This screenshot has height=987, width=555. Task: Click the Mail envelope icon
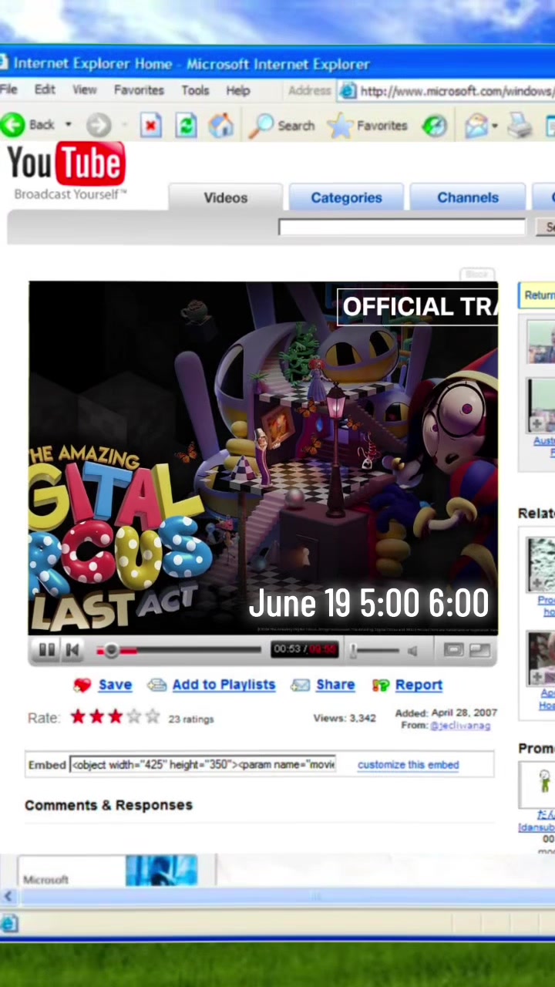[x=476, y=125]
